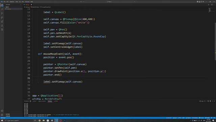Viewport: 216px width, 122px height.
Task: Click the QColor("white") code on line 15
Action: pyautogui.click(x=78, y=23)
